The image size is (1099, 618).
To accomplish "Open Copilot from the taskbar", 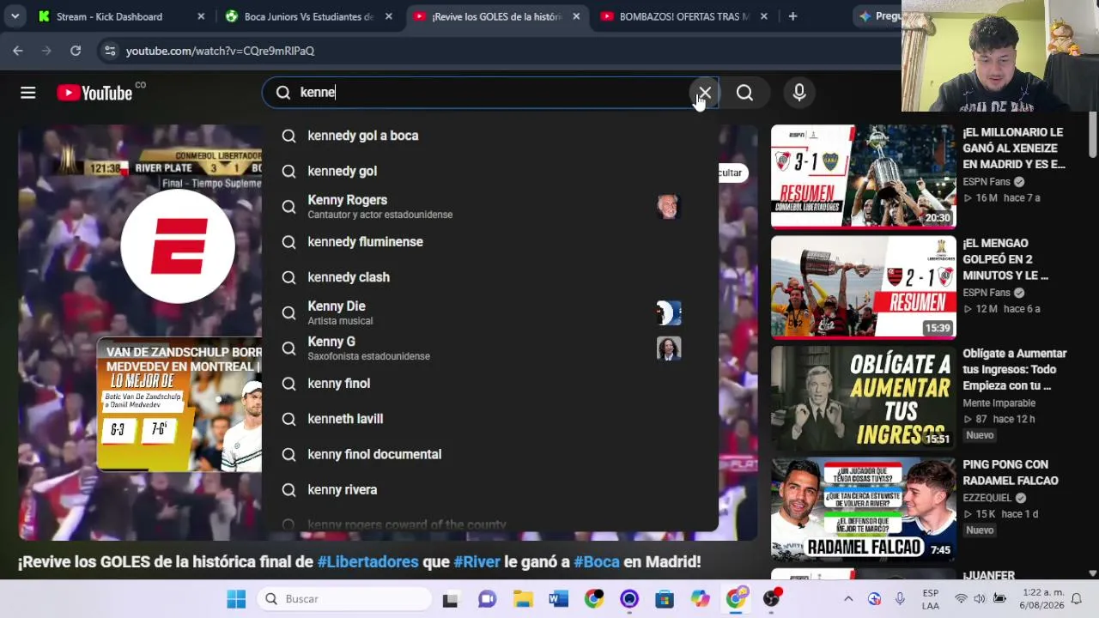I will pos(701,599).
